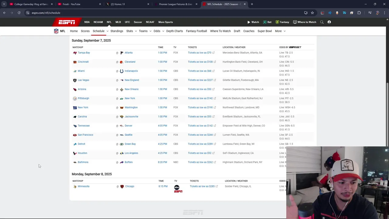The height and width of the screenshot is (219, 389).
Task: Open the ESPN user profile icon
Action: point(329,22)
